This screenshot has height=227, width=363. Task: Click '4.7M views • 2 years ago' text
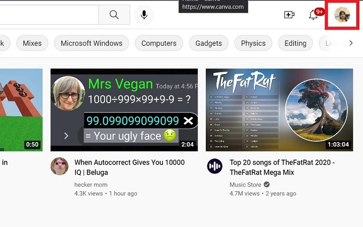pyautogui.click(x=263, y=193)
